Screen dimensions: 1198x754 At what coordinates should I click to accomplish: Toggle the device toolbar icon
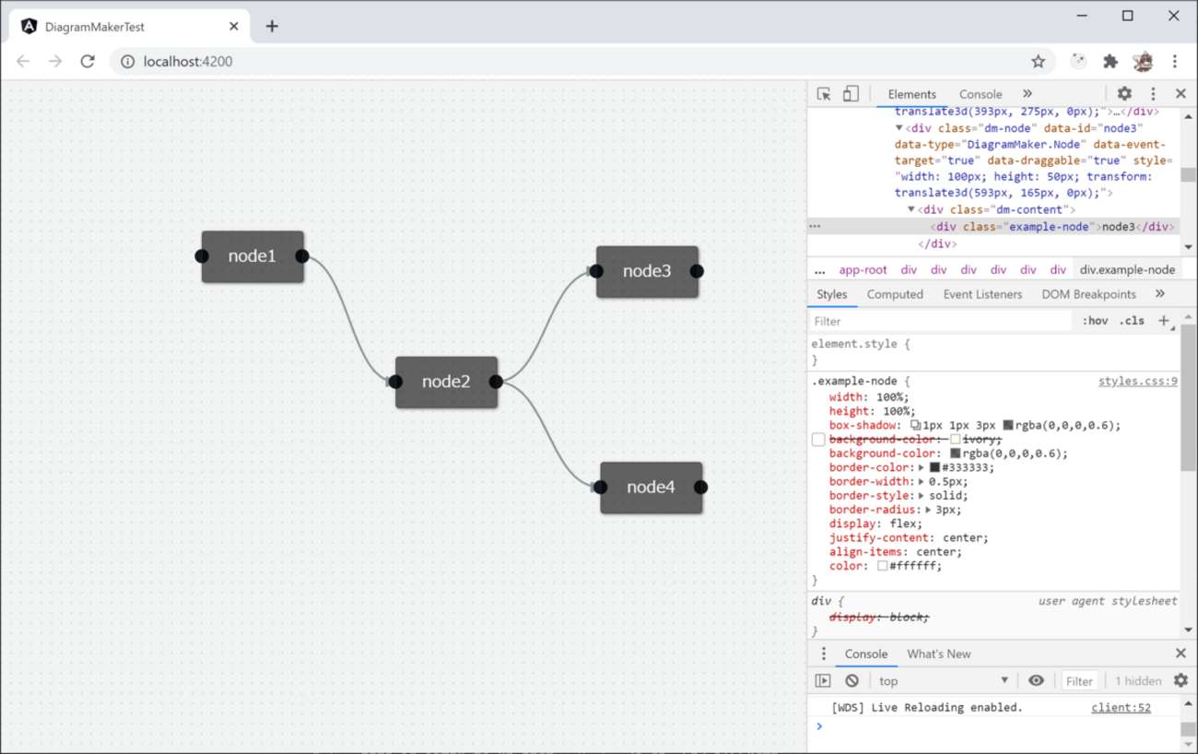tap(851, 94)
